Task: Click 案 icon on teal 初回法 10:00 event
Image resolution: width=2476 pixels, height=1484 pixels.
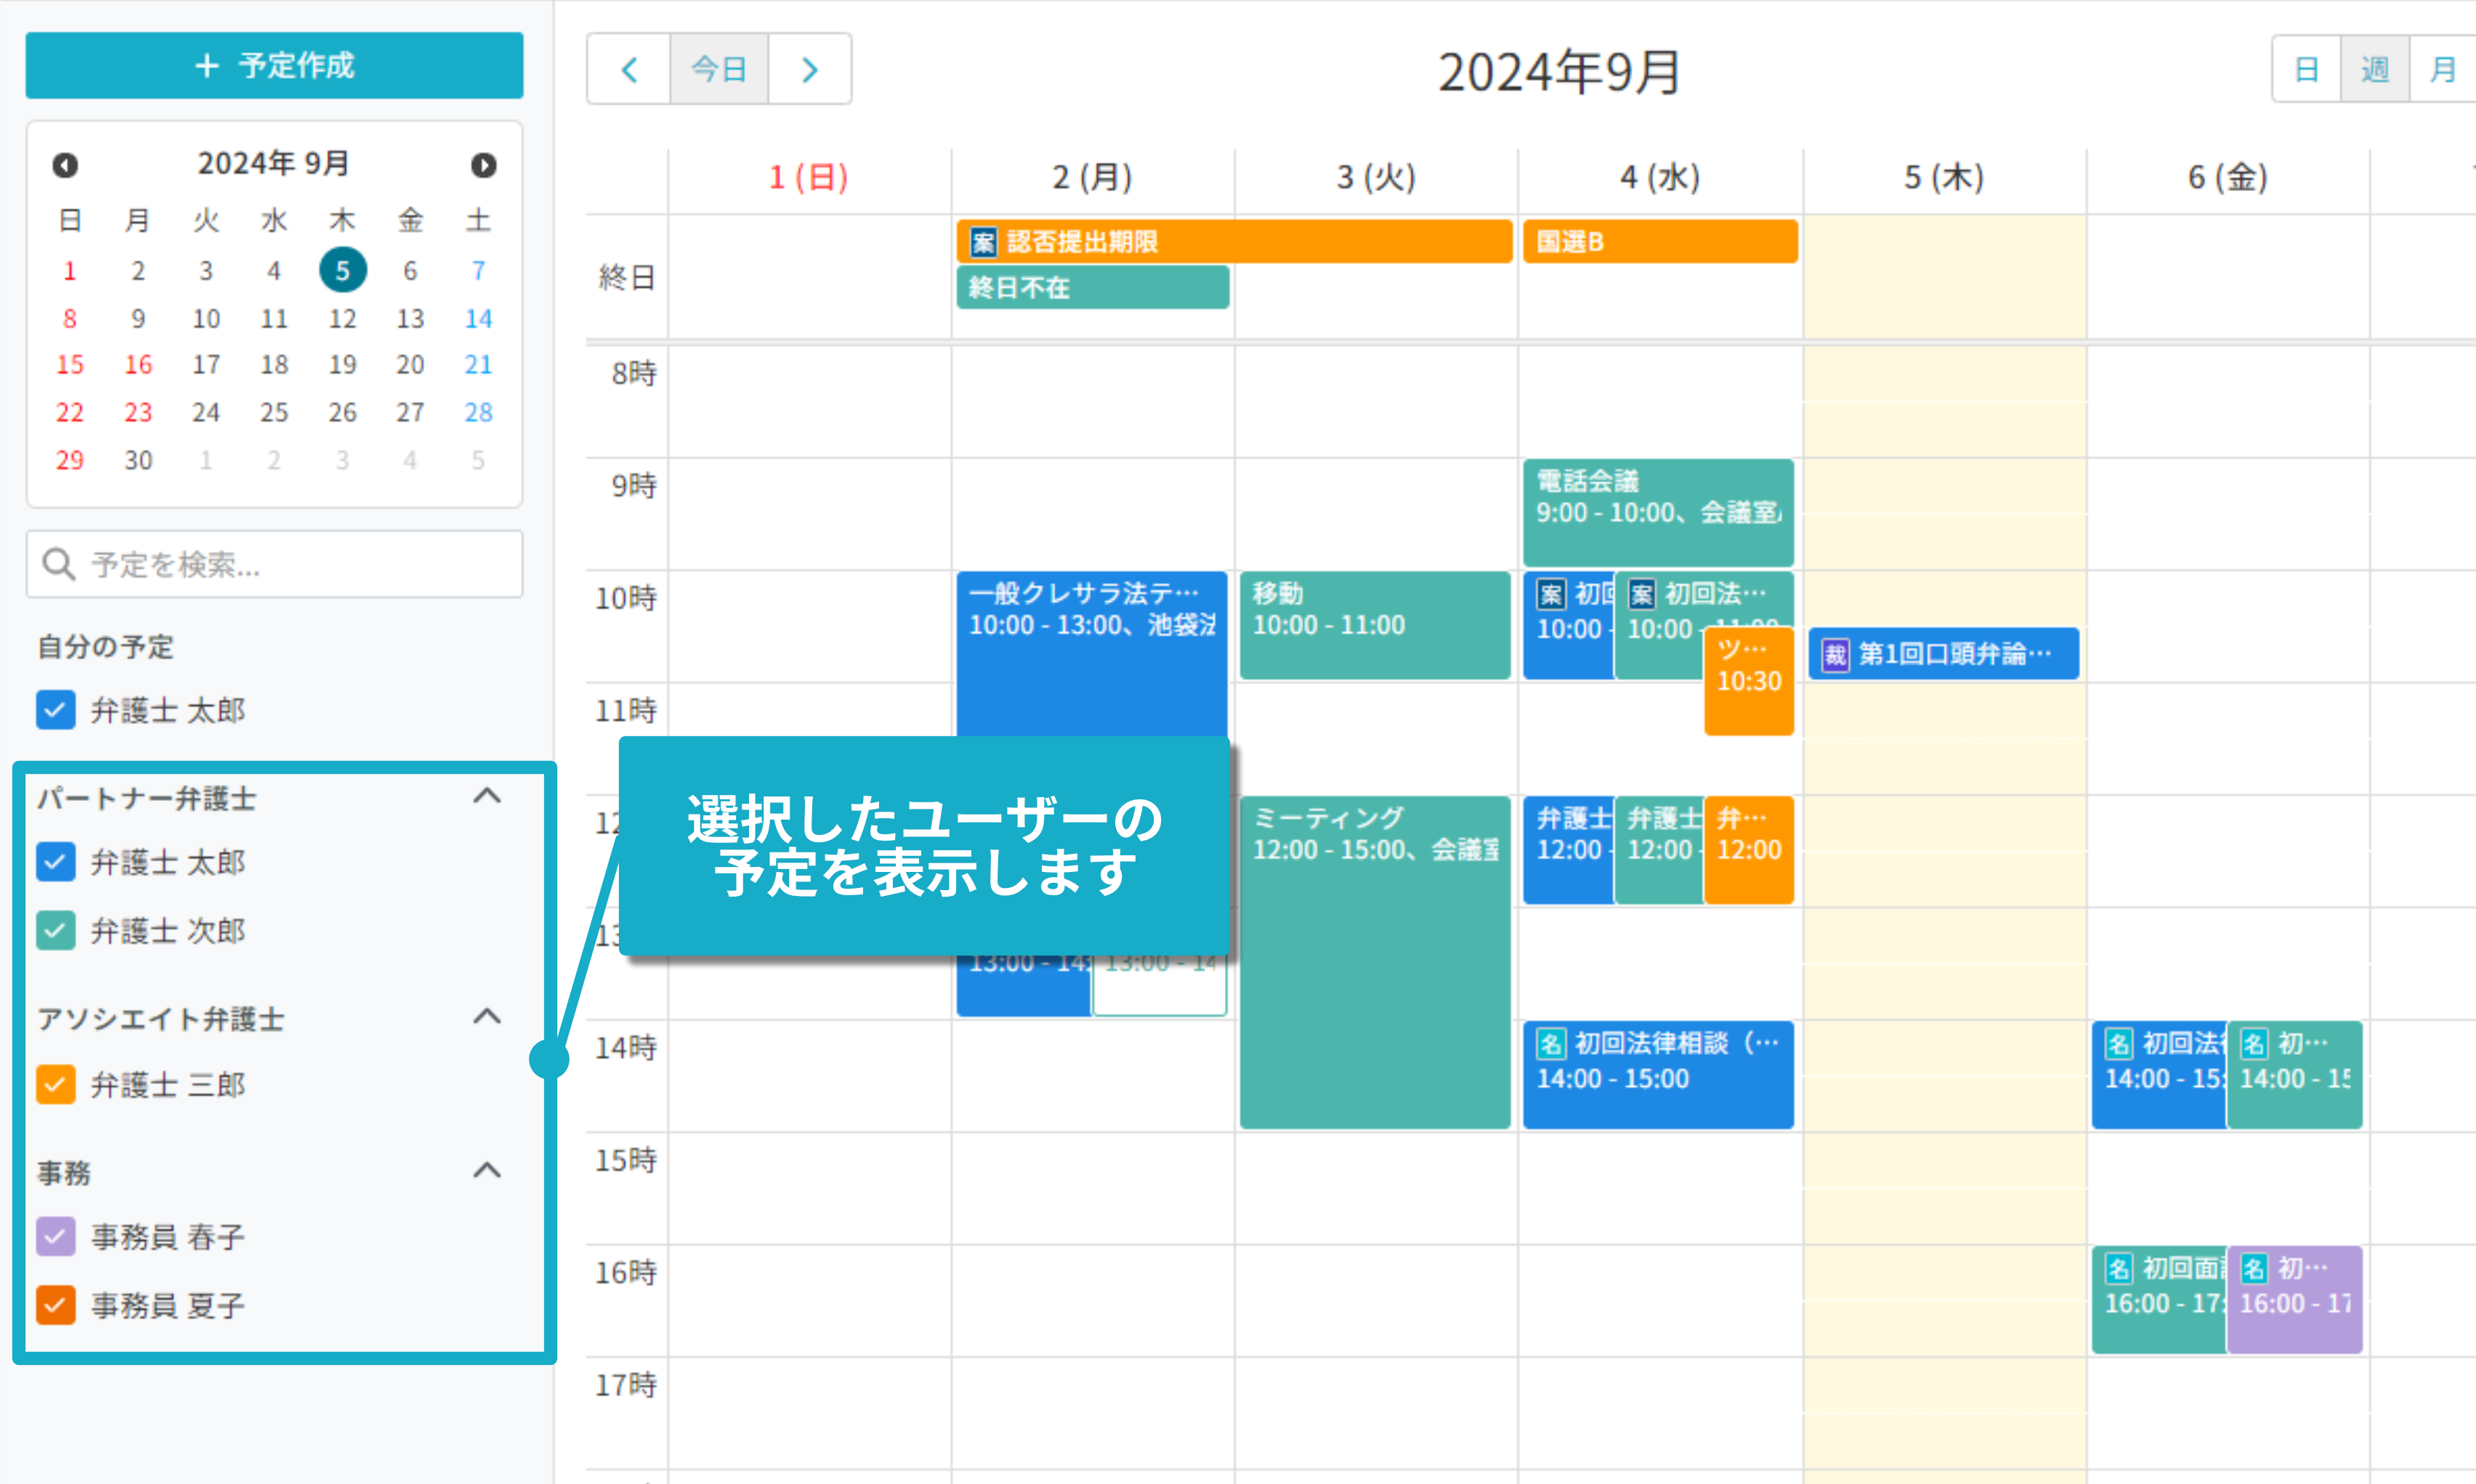Action: click(1642, 595)
